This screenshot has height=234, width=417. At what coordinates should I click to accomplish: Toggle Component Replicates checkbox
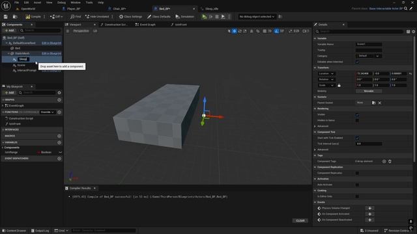(x=357, y=173)
